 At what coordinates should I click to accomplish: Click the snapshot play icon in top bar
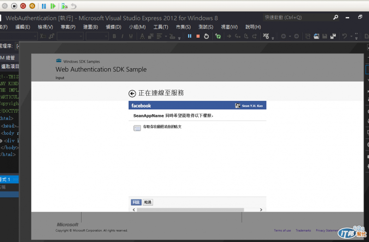click(65, 6)
